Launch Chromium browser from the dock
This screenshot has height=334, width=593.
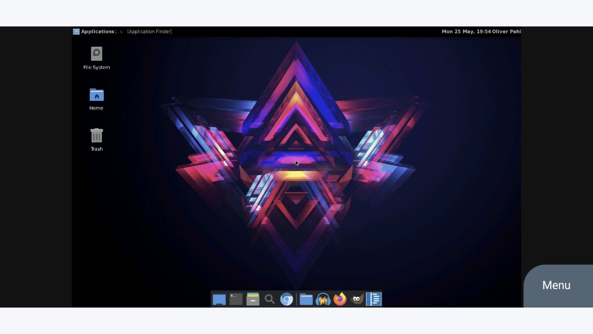pyautogui.click(x=287, y=300)
